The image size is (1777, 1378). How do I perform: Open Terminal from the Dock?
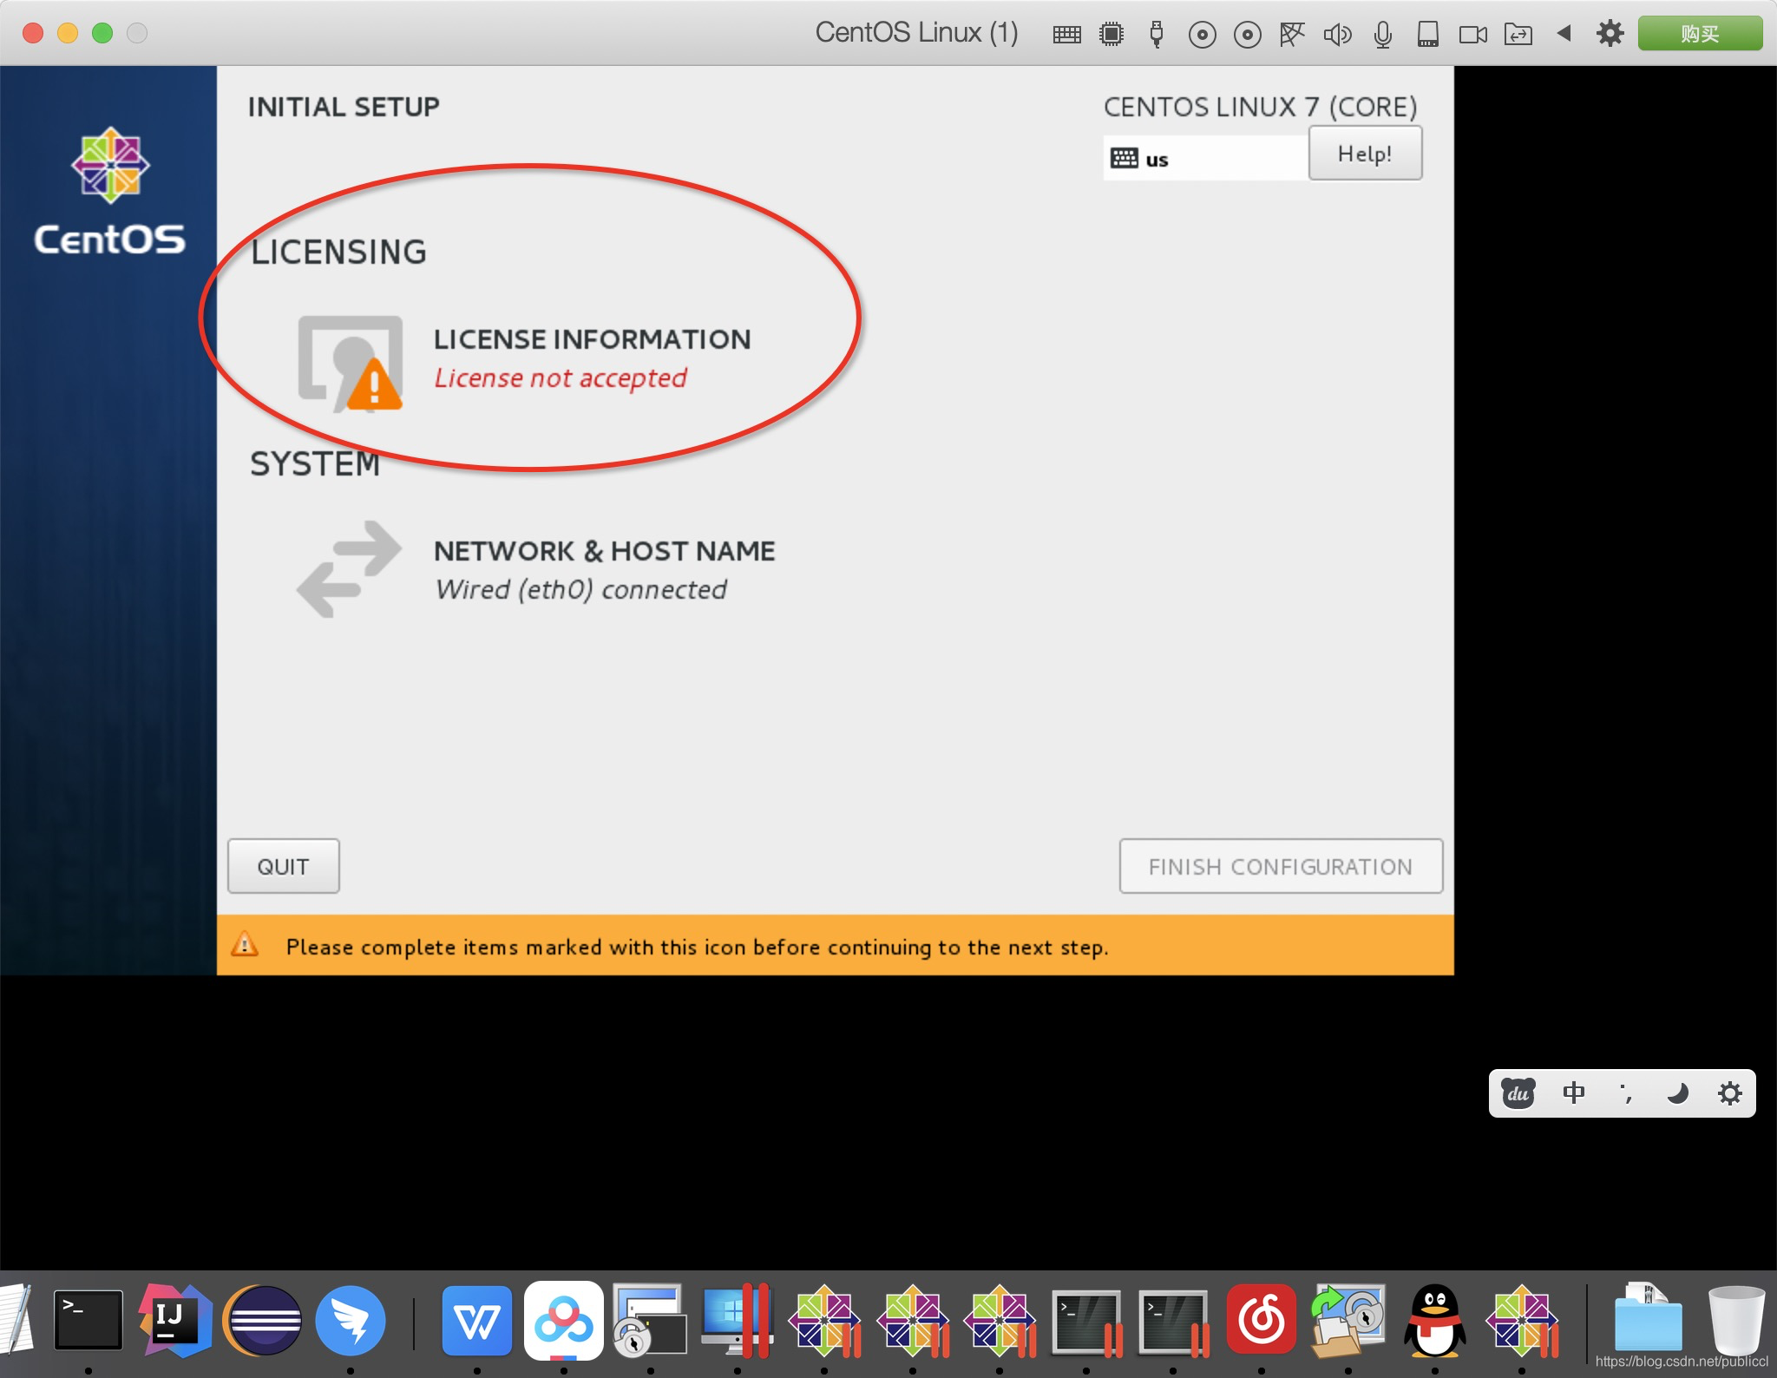point(89,1321)
